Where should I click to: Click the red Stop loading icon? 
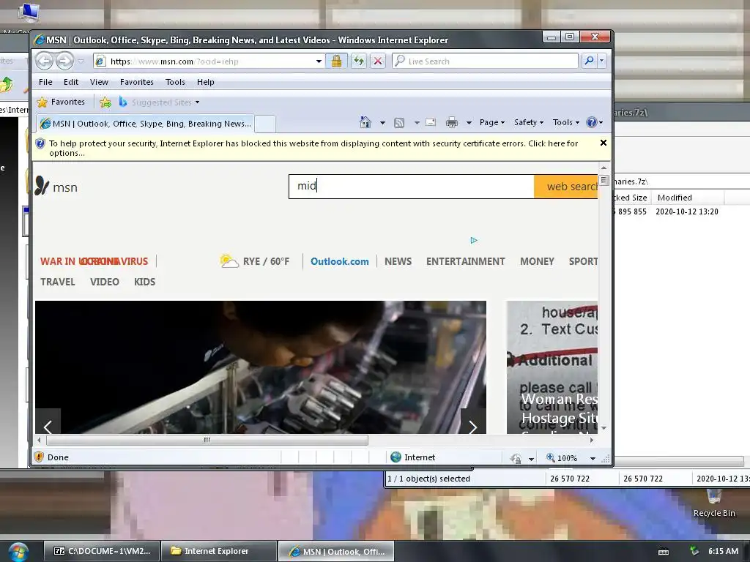(378, 61)
